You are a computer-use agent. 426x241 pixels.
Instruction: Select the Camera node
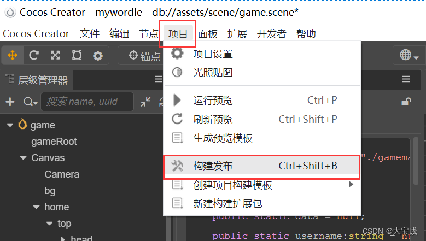62,174
